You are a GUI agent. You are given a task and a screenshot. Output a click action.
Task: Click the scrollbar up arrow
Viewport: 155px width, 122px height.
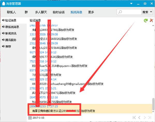153,25
